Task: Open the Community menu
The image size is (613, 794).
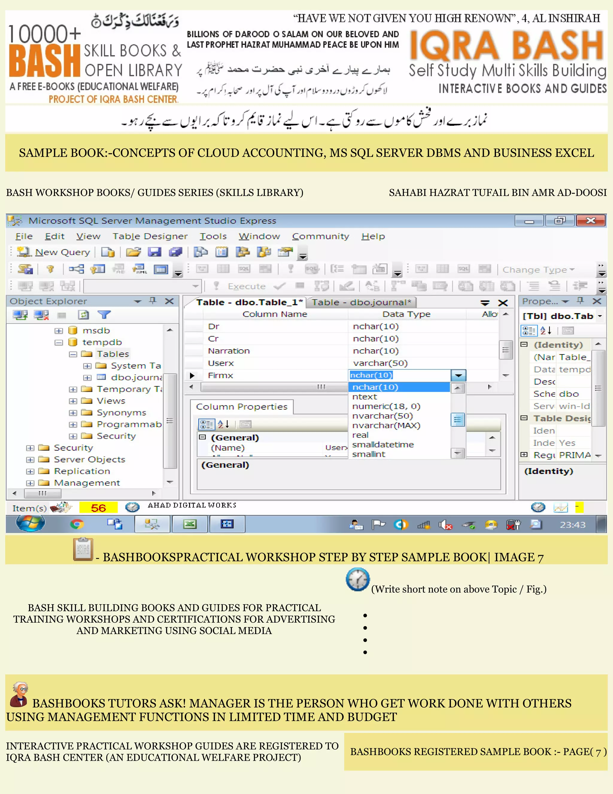Action: pyautogui.click(x=321, y=236)
